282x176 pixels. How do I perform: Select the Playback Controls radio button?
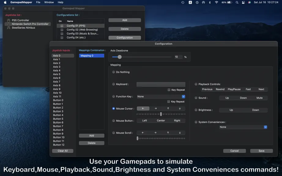[196, 84]
